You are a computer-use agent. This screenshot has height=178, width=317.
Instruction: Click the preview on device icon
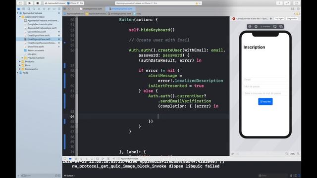coord(275,26)
